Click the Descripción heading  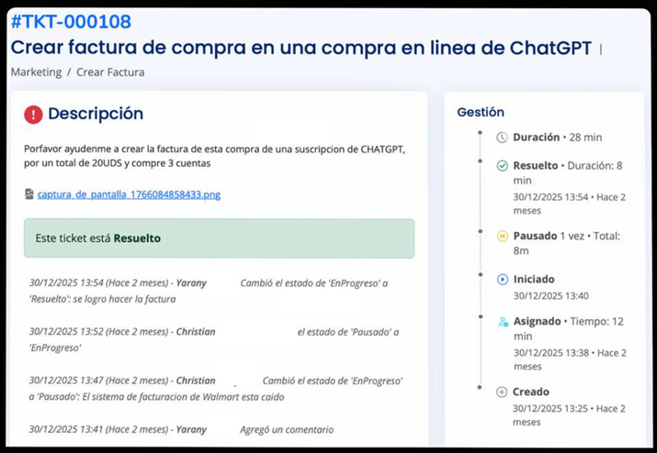pyautogui.click(x=96, y=114)
